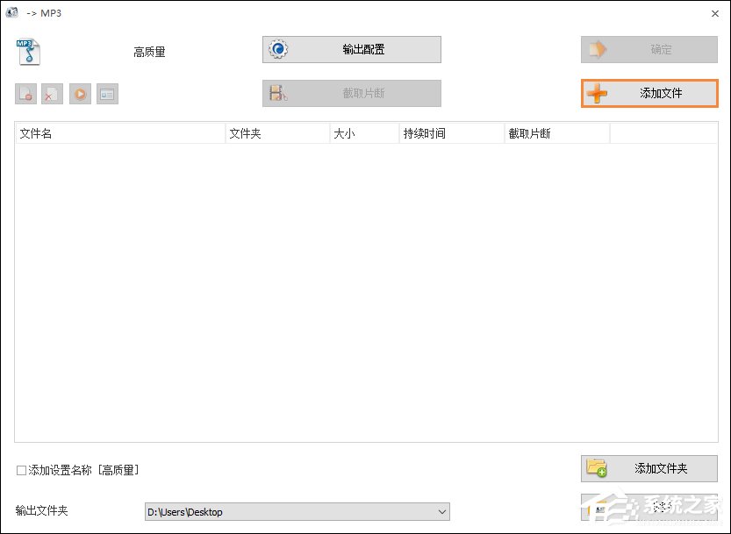Open the output folder dropdown list
This screenshot has height=534, width=731.
(x=440, y=511)
